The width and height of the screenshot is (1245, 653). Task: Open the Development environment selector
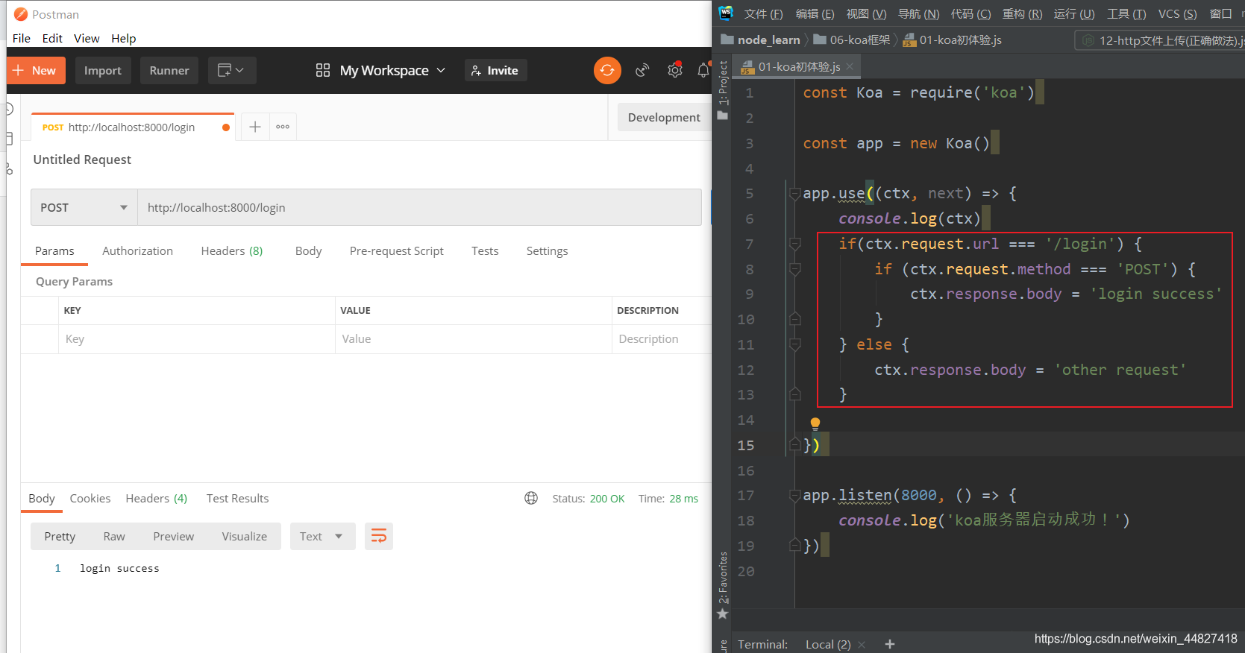tap(664, 118)
